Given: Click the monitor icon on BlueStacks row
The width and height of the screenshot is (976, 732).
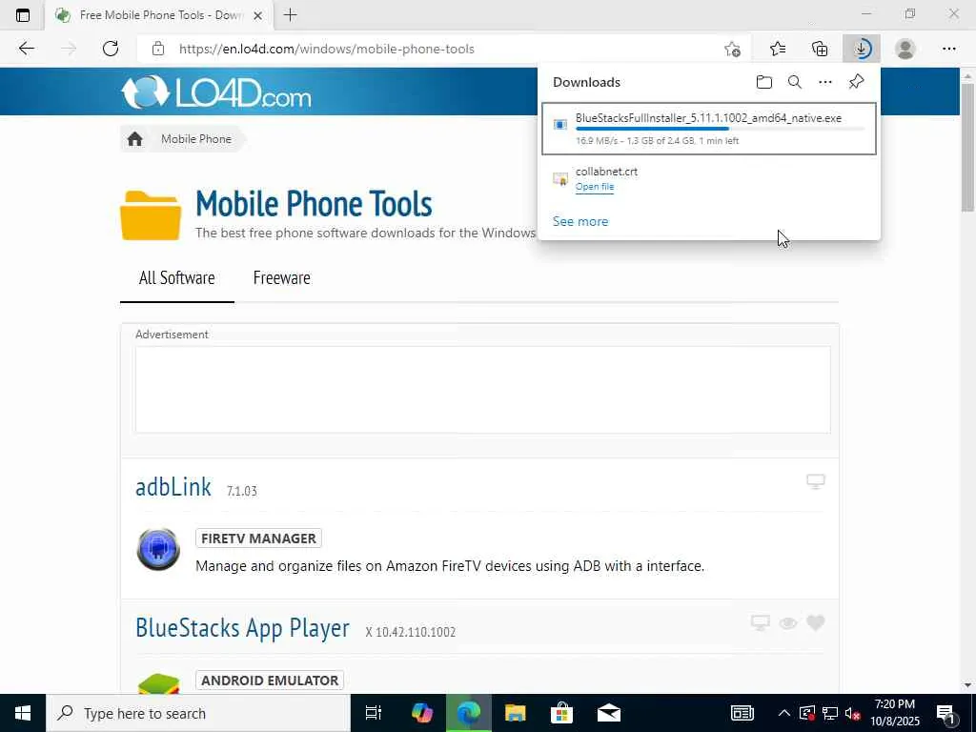Looking at the screenshot, I should pyautogui.click(x=760, y=622).
